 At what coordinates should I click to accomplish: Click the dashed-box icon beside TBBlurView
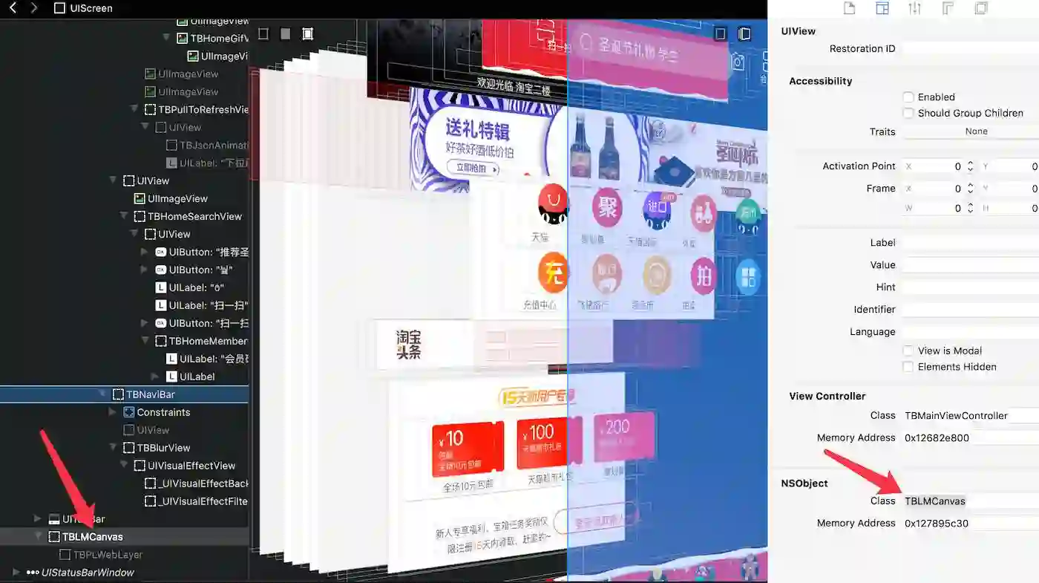[x=128, y=448]
